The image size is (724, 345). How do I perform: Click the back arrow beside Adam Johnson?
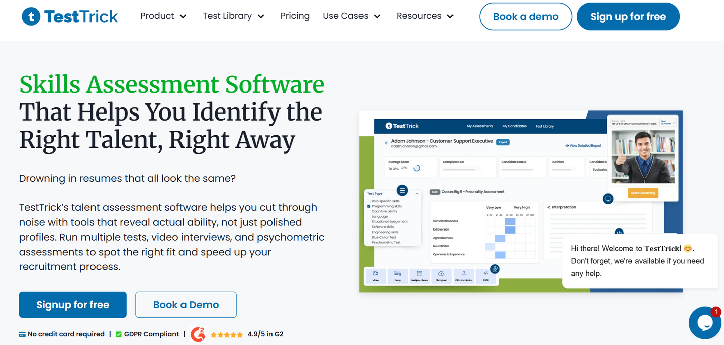386,143
